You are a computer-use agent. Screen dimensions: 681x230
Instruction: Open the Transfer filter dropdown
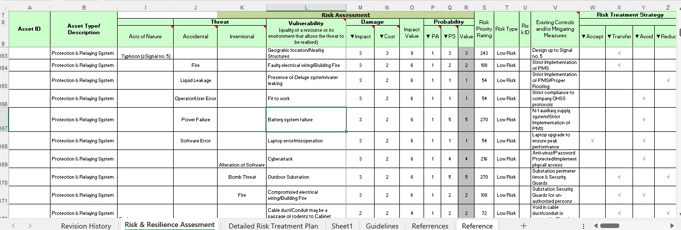click(609, 37)
